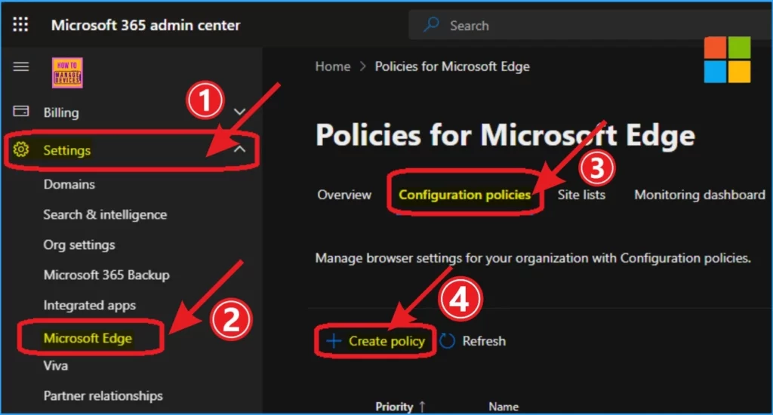Select Microsoft Edge in the navigation
This screenshot has width=773, height=415.
88,338
